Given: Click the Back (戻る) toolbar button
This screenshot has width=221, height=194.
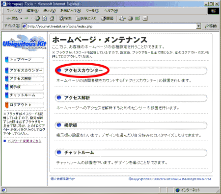Looking at the screenshot, I should [12, 19].
